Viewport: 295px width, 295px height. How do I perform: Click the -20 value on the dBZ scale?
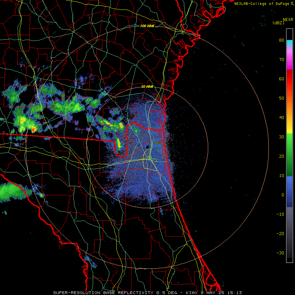[x=280, y=233]
